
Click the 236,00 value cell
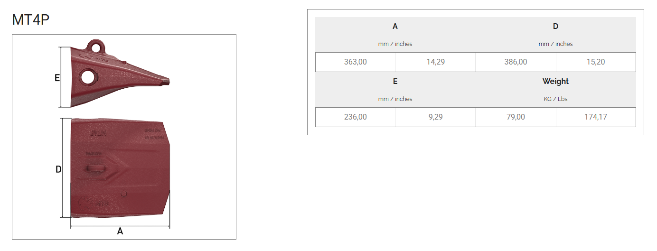pos(356,117)
